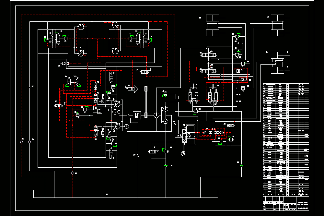This screenshot has width=324, height=216.
Task: Click relief valve 39 below the tandem pumps
Action: pyautogui.click(x=166, y=151)
